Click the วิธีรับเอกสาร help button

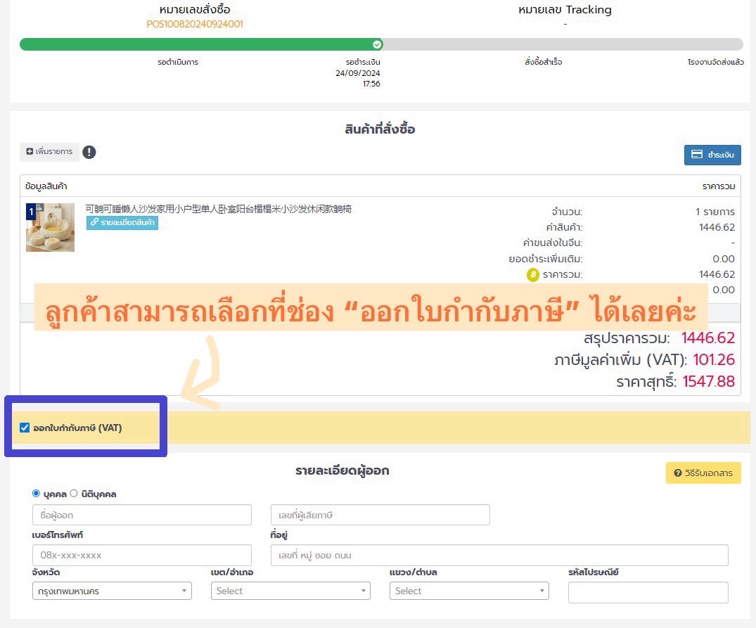(x=703, y=473)
